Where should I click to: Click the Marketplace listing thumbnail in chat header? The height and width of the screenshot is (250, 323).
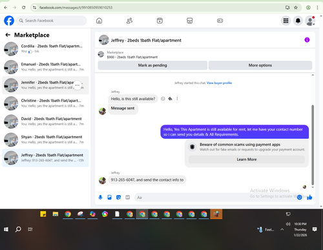tap(101, 54)
